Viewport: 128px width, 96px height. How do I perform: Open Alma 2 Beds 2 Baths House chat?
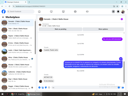click(17, 59)
